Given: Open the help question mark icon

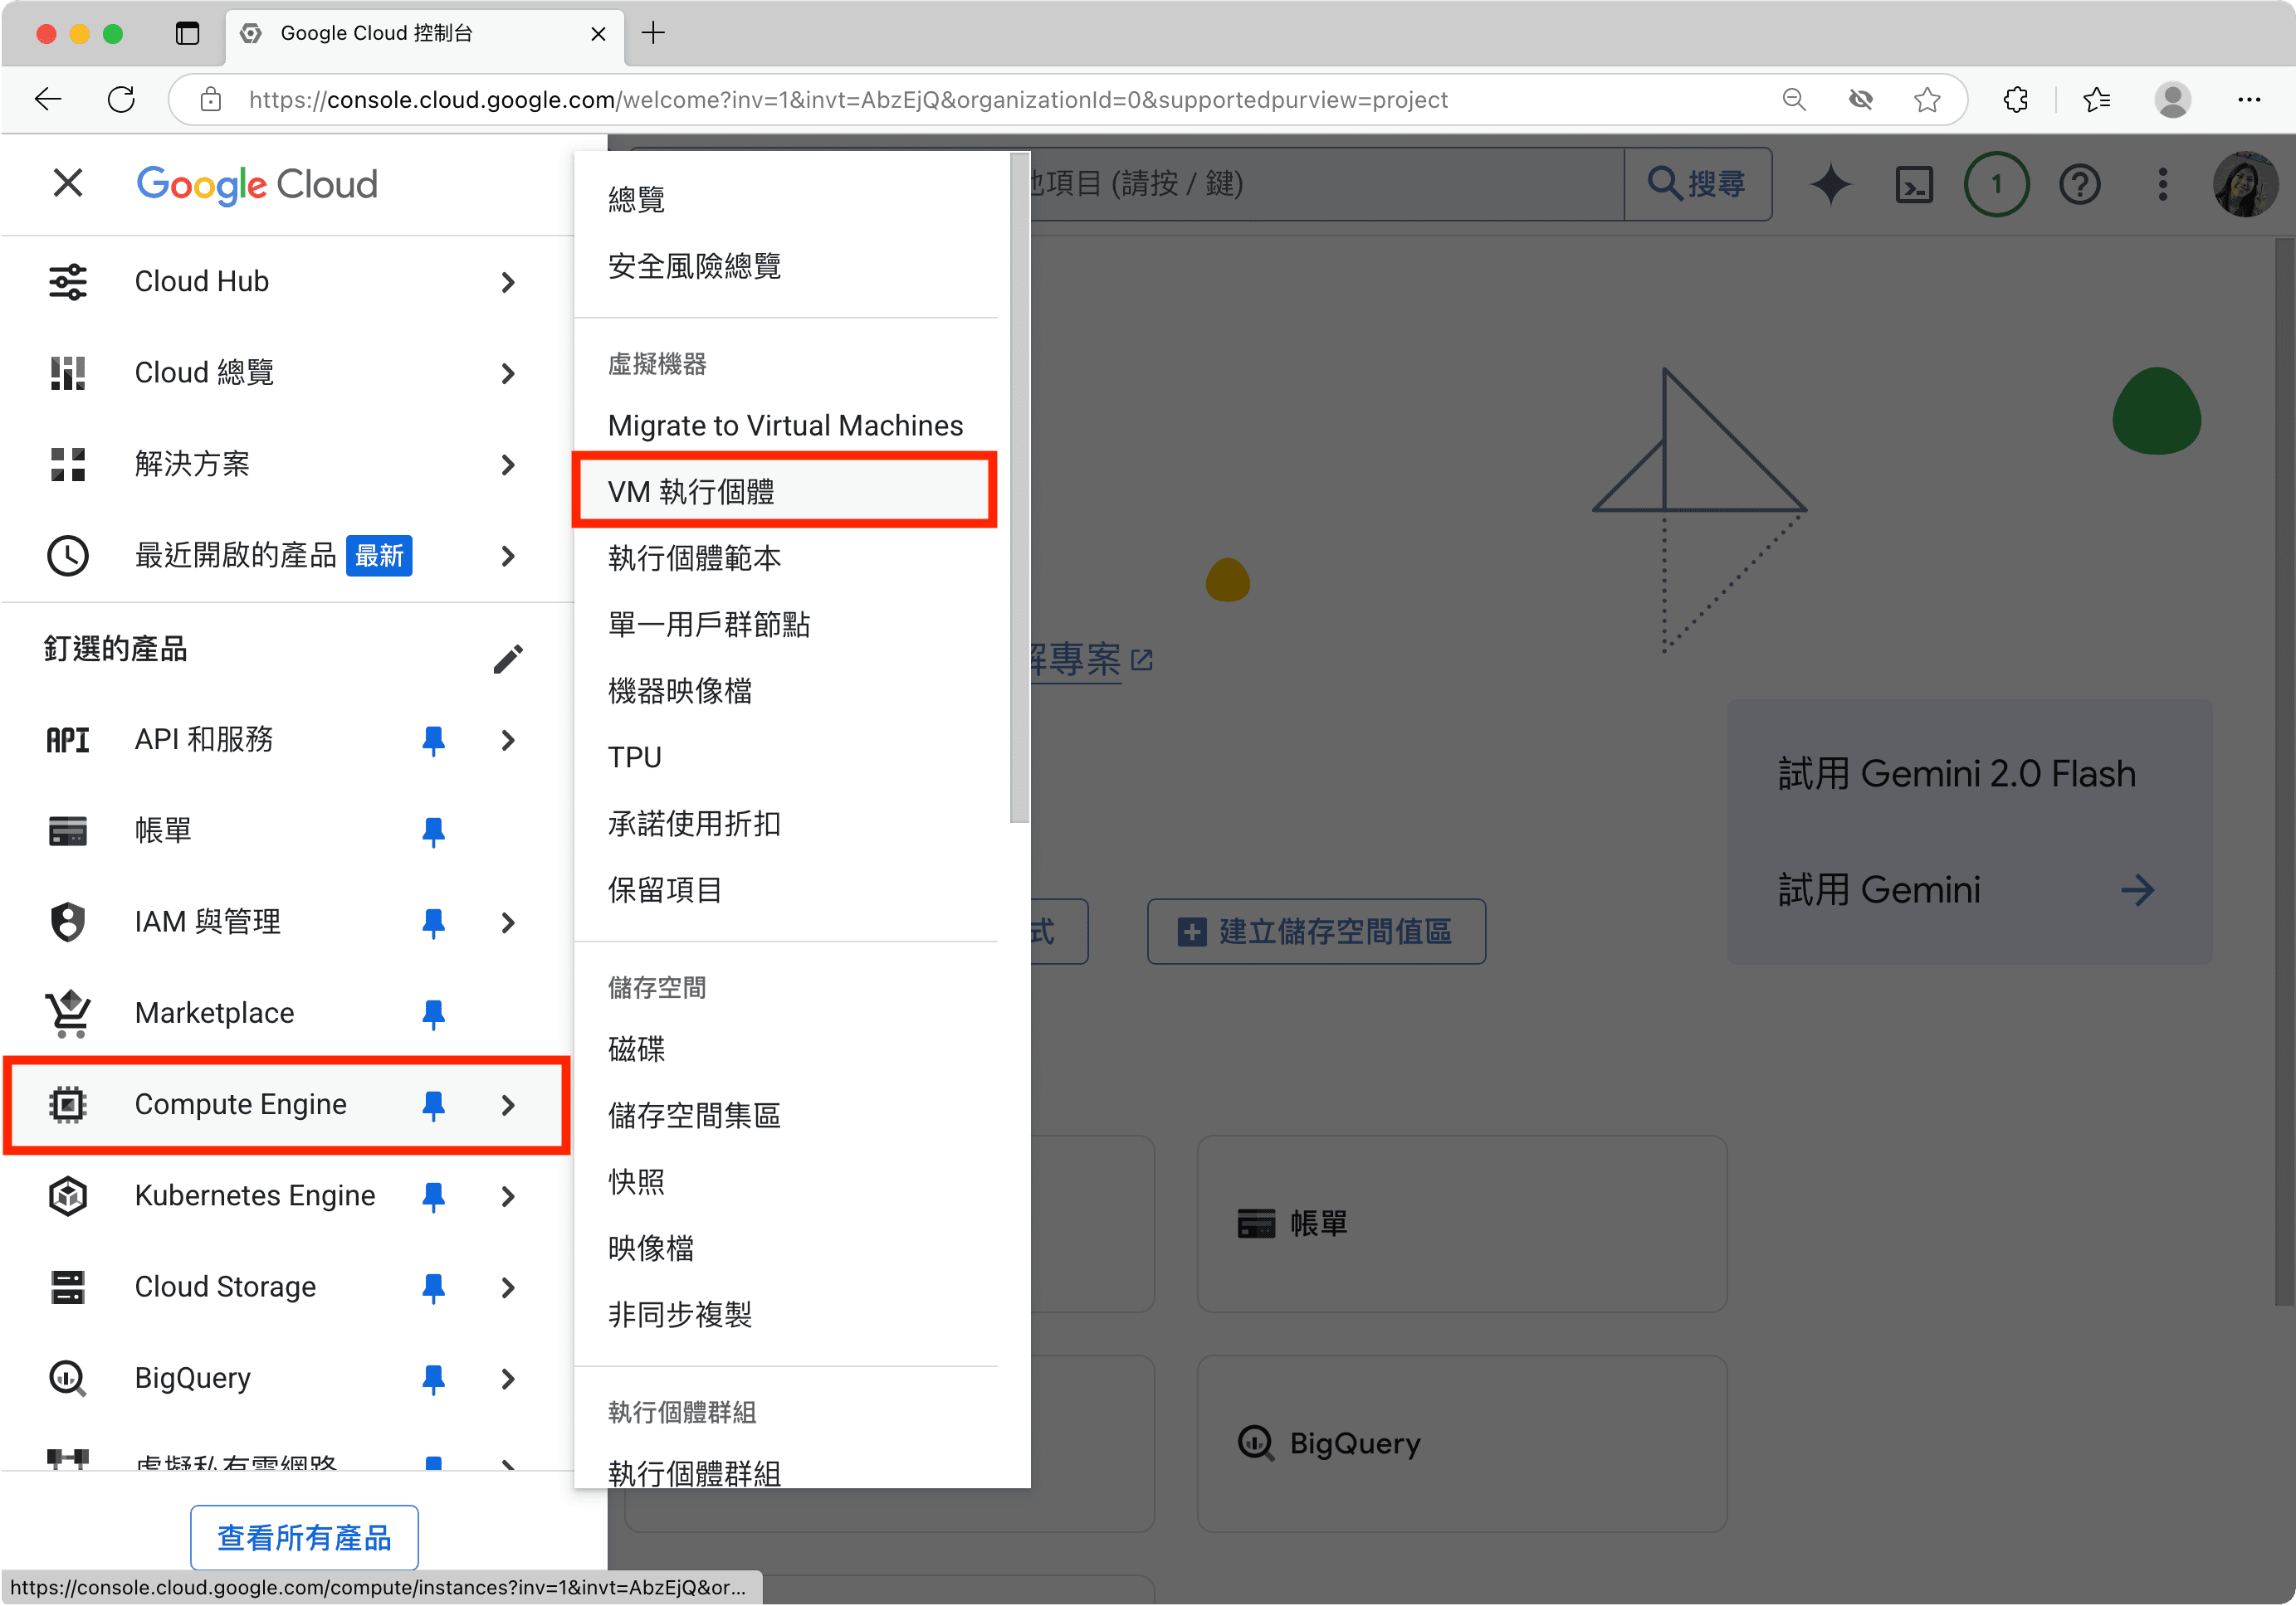Looking at the screenshot, I should click(2080, 185).
